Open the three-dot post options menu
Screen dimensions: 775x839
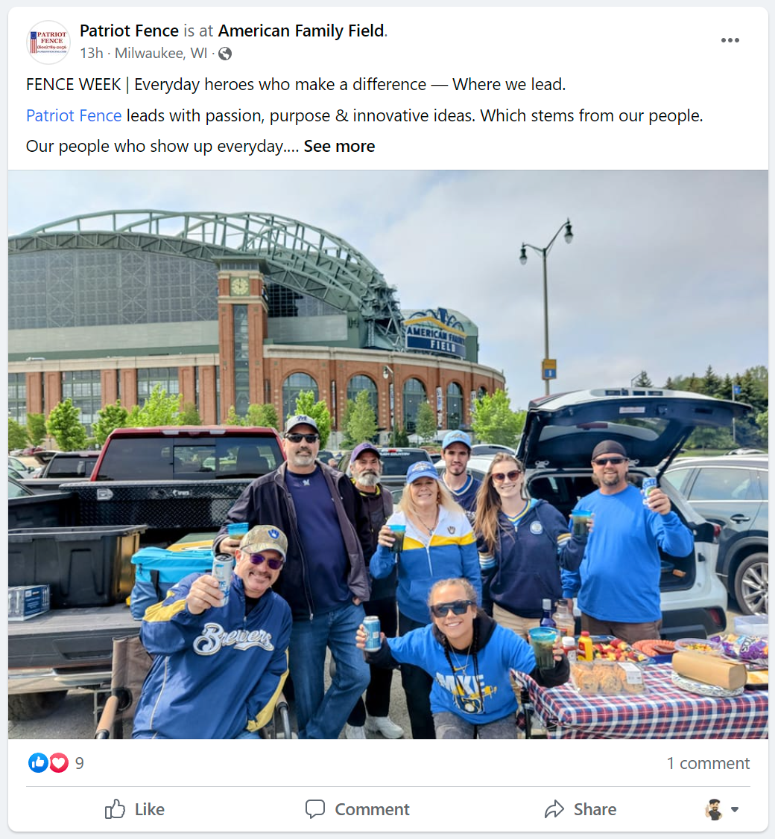click(730, 41)
